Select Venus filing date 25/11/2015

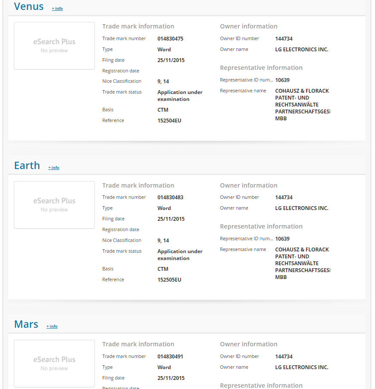pyautogui.click(x=171, y=60)
